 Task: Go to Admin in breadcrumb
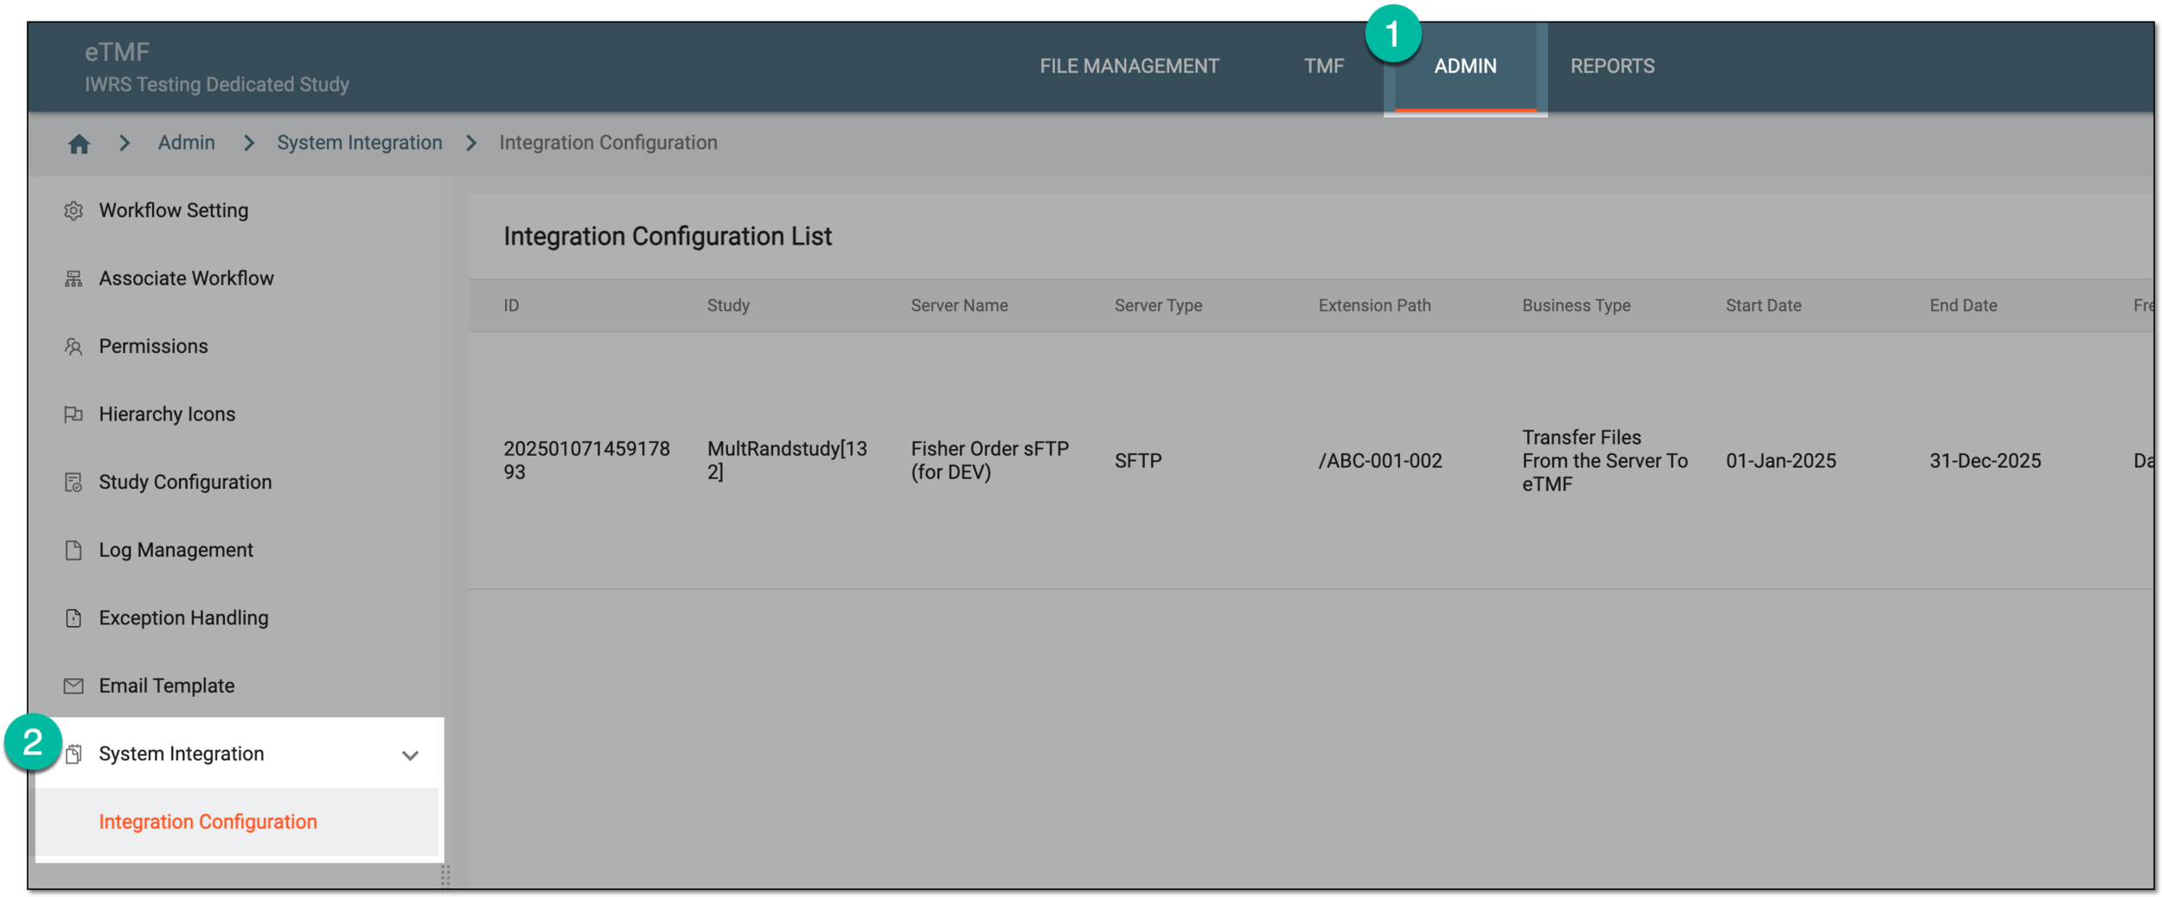[186, 143]
